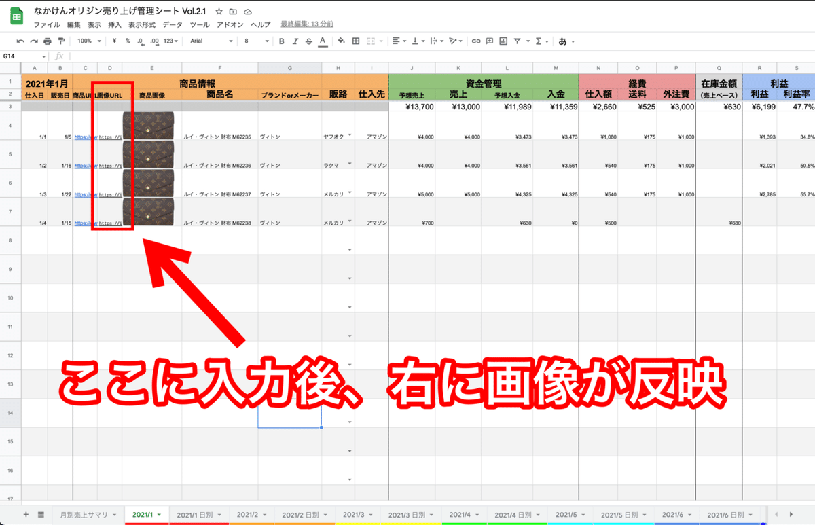Image resolution: width=815 pixels, height=525 pixels.
Task: Check the cloud save status icon
Action: tap(248, 12)
